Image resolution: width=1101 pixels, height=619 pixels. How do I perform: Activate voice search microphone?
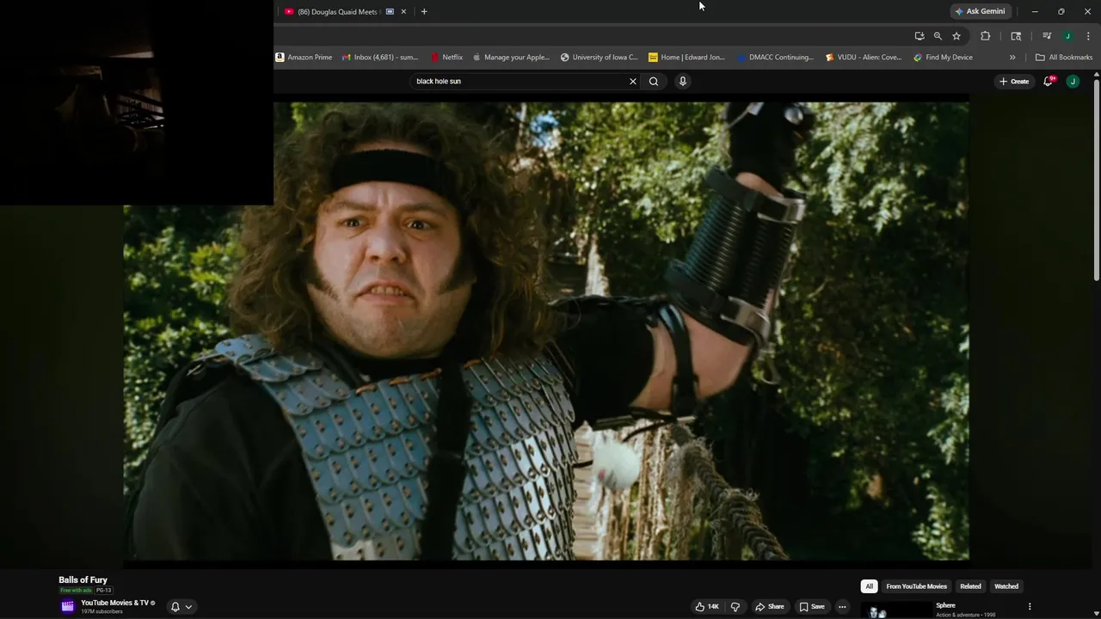click(683, 82)
